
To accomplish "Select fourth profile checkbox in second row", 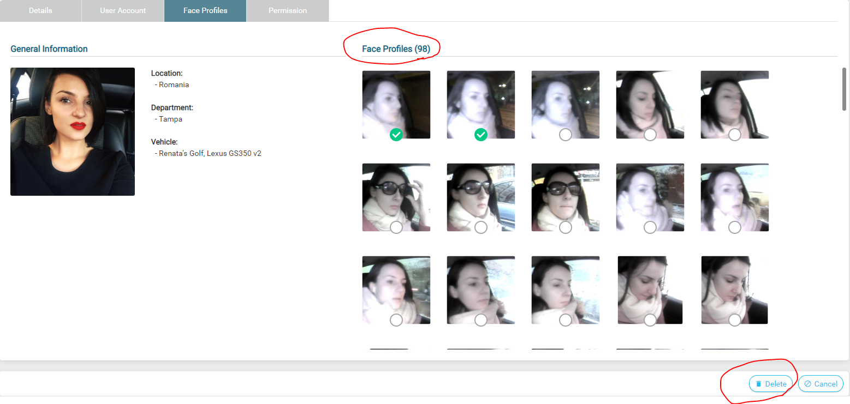I will point(650,227).
